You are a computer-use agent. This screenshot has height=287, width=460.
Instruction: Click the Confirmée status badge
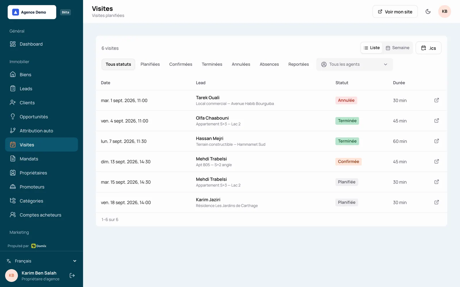pos(348,162)
